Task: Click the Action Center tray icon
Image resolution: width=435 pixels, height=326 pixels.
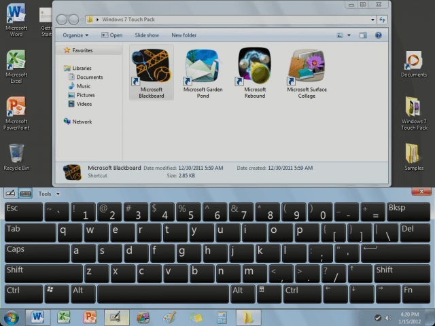Action: [378, 318]
